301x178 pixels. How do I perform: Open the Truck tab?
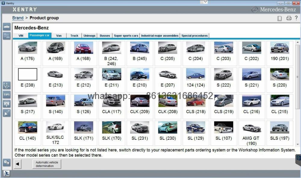click(74, 36)
